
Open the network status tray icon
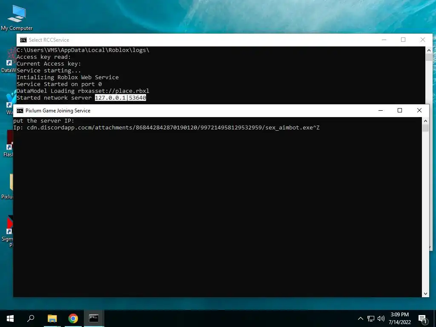(371, 318)
